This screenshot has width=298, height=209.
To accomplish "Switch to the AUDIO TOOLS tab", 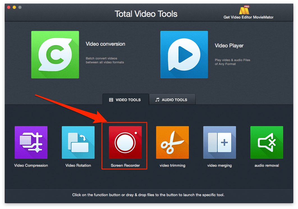I will pyautogui.click(x=172, y=99).
